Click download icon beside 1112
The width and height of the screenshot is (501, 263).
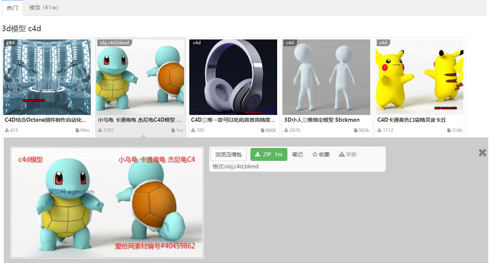379,130
